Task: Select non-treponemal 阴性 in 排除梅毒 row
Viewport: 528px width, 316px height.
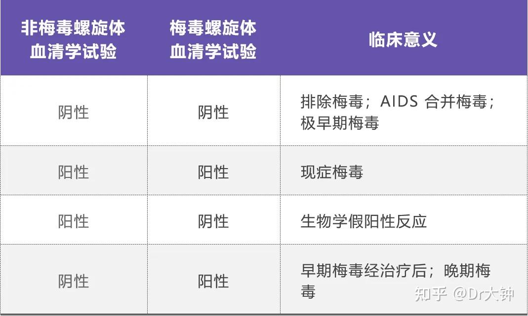Action: (x=73, y=112)
